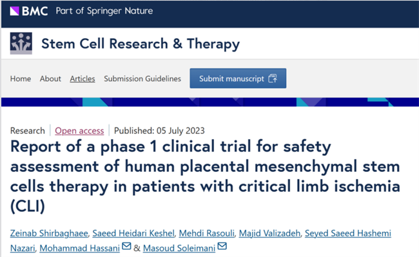The image size is (419, 257).
Task: Open the Submission Guidelines page
Action: coord(142,79)
